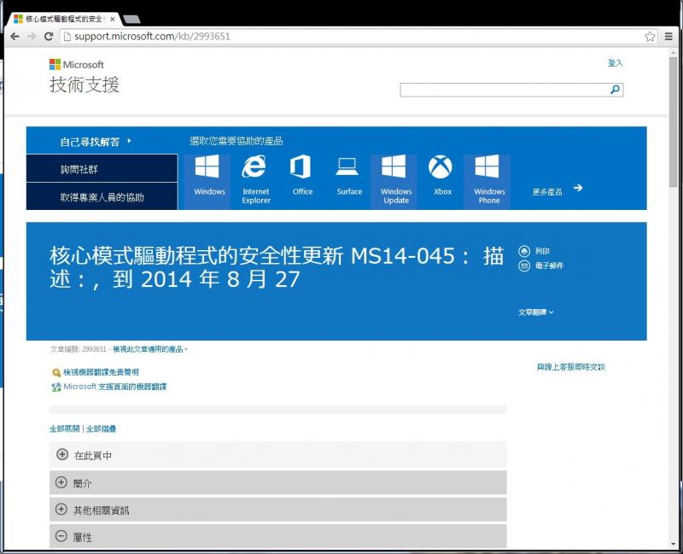
Task: Click the 登入 sign-in link
Action: 615,63
